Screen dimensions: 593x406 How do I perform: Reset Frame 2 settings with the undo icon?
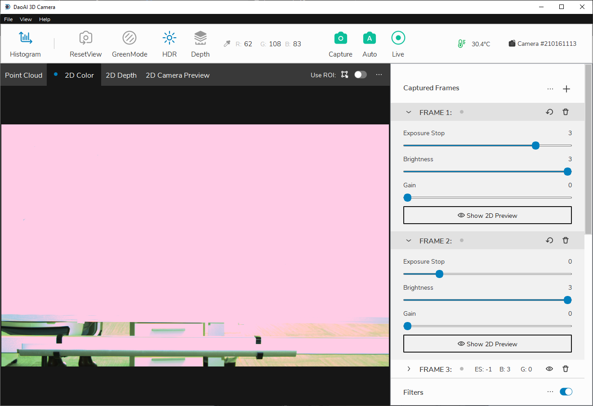click(549, 241)
